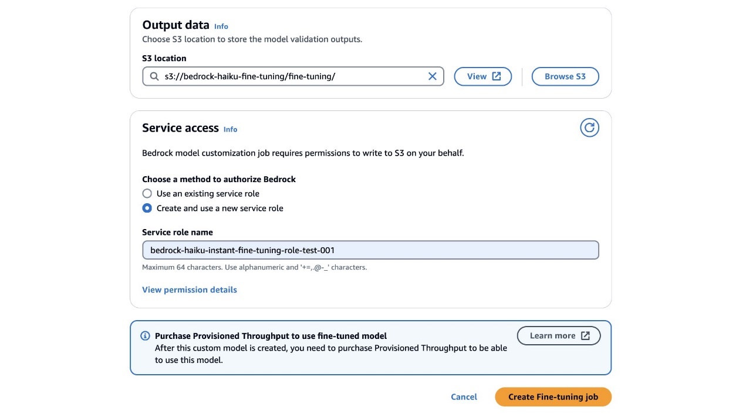The height and width of the screenshot is (417, 756).
Task: Open Output data Info link
Action: point(221,26)
